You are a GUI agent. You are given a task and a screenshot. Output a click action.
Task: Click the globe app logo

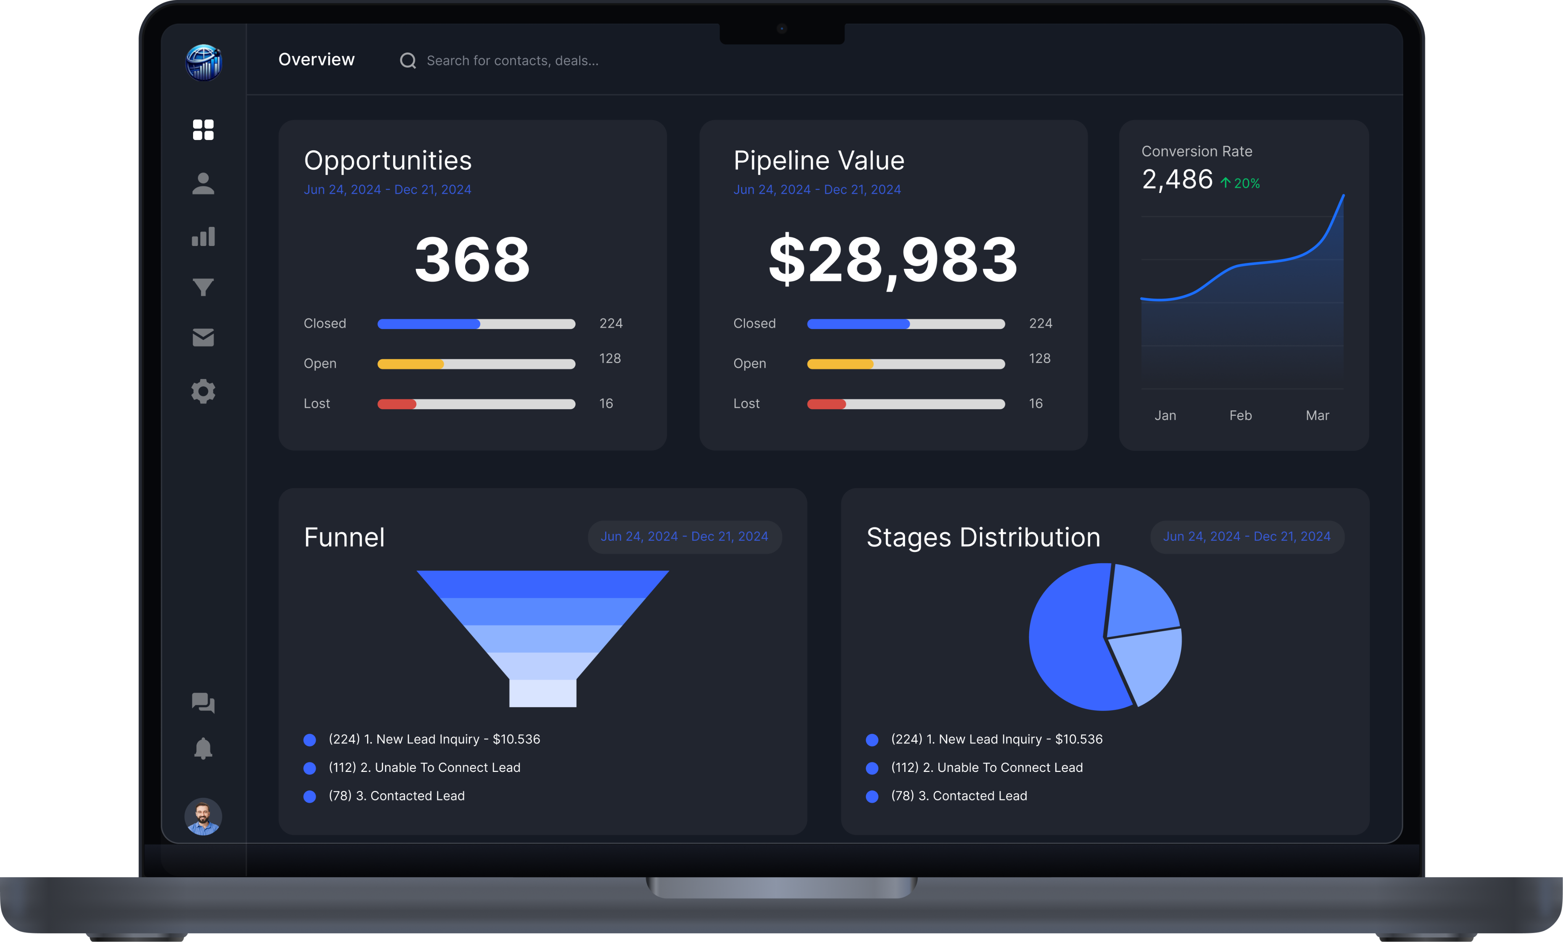pos(203,62)
